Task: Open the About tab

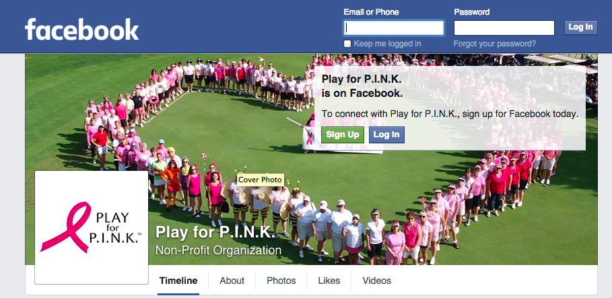Action: point(232,281)
